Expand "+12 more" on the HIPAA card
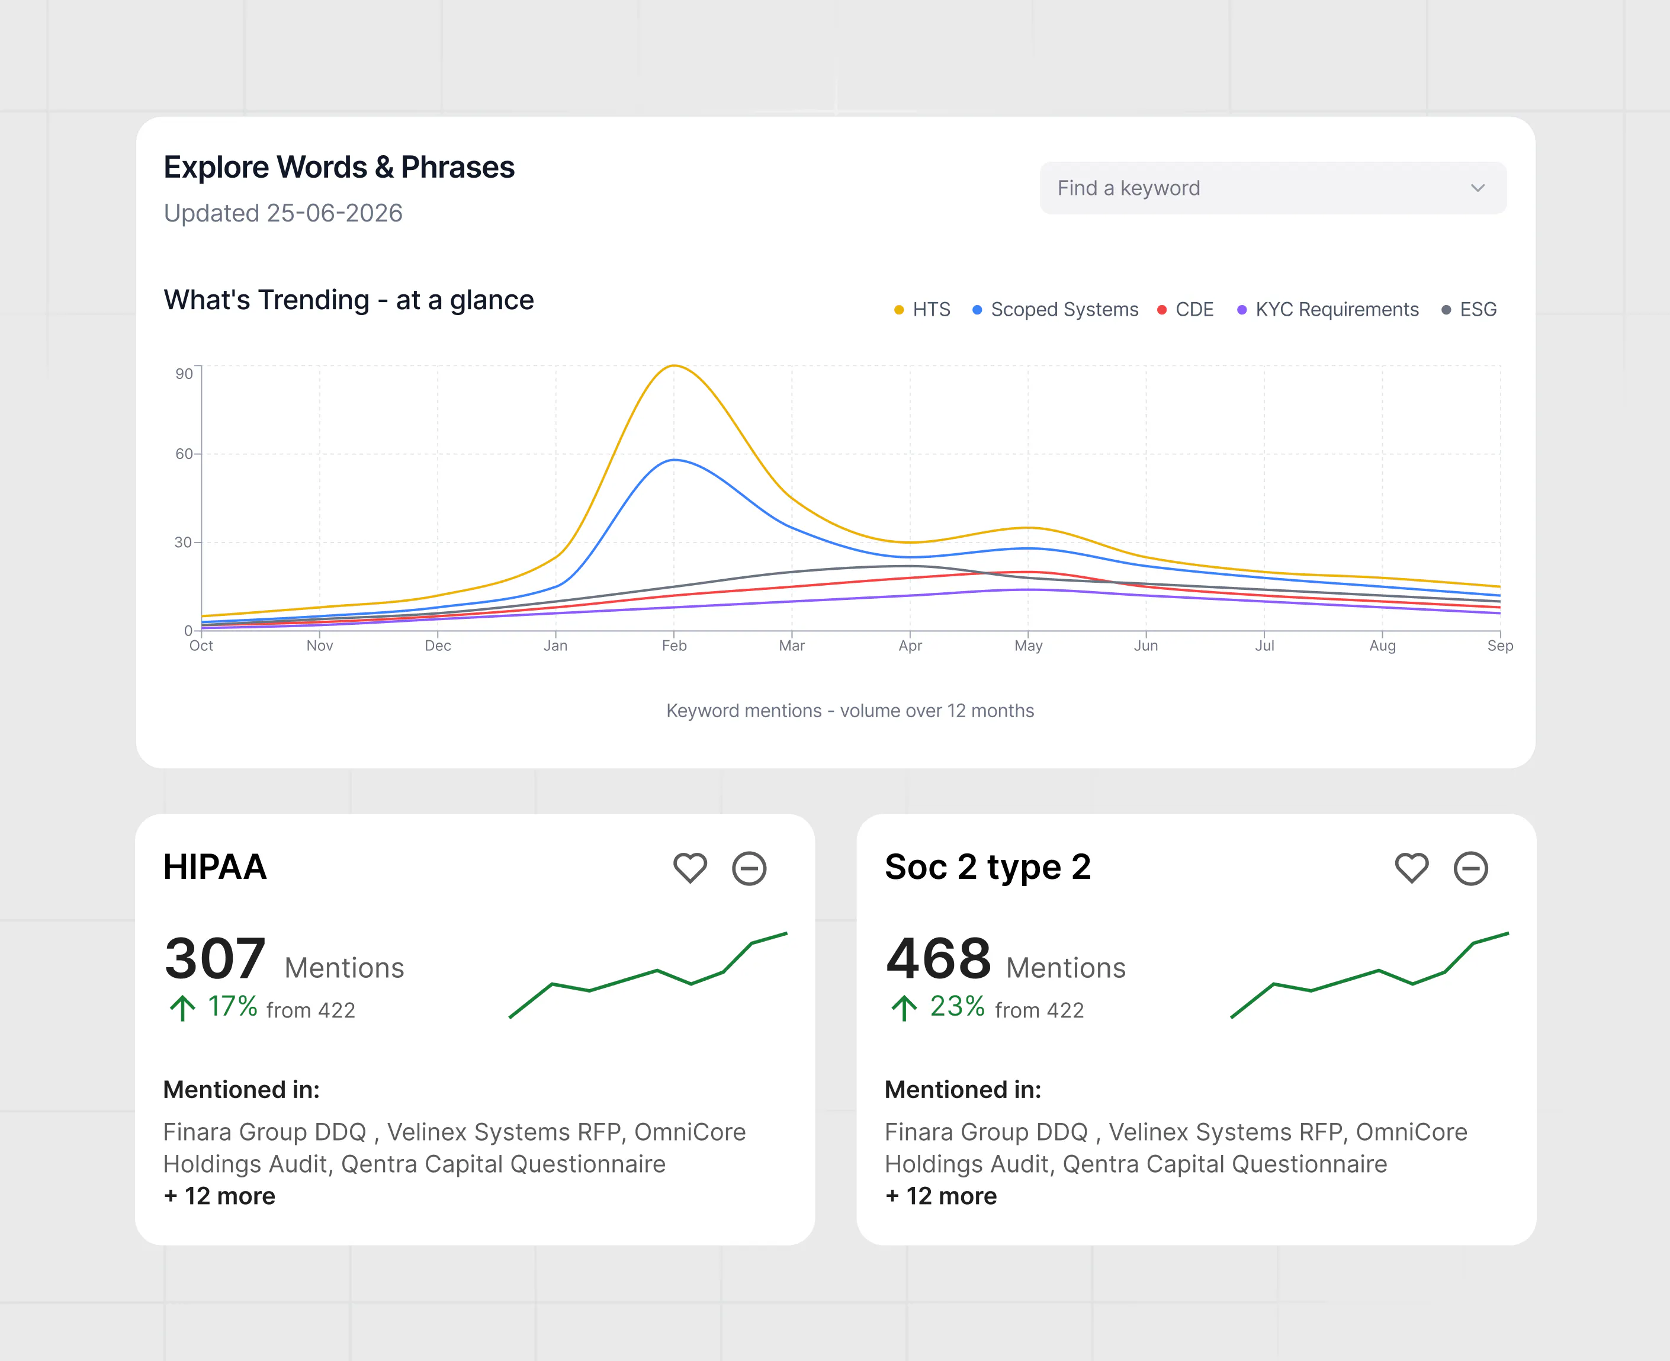This screenshot has height=1361, width=1670. 219,1196
